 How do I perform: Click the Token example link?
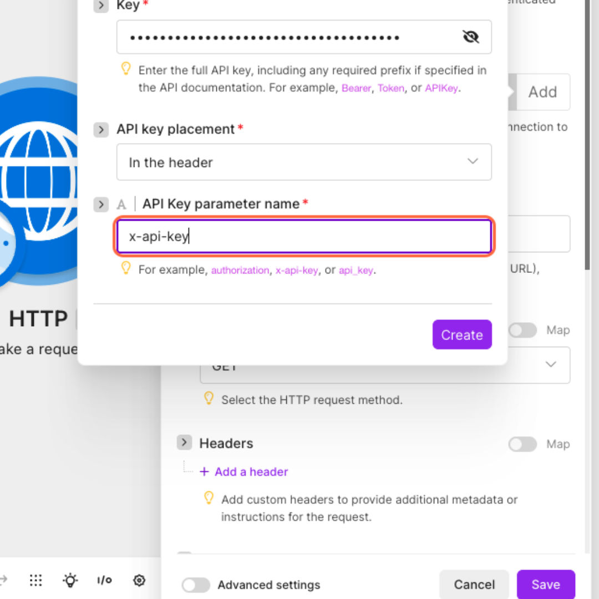pyautogui.click(x=391, y=88)
